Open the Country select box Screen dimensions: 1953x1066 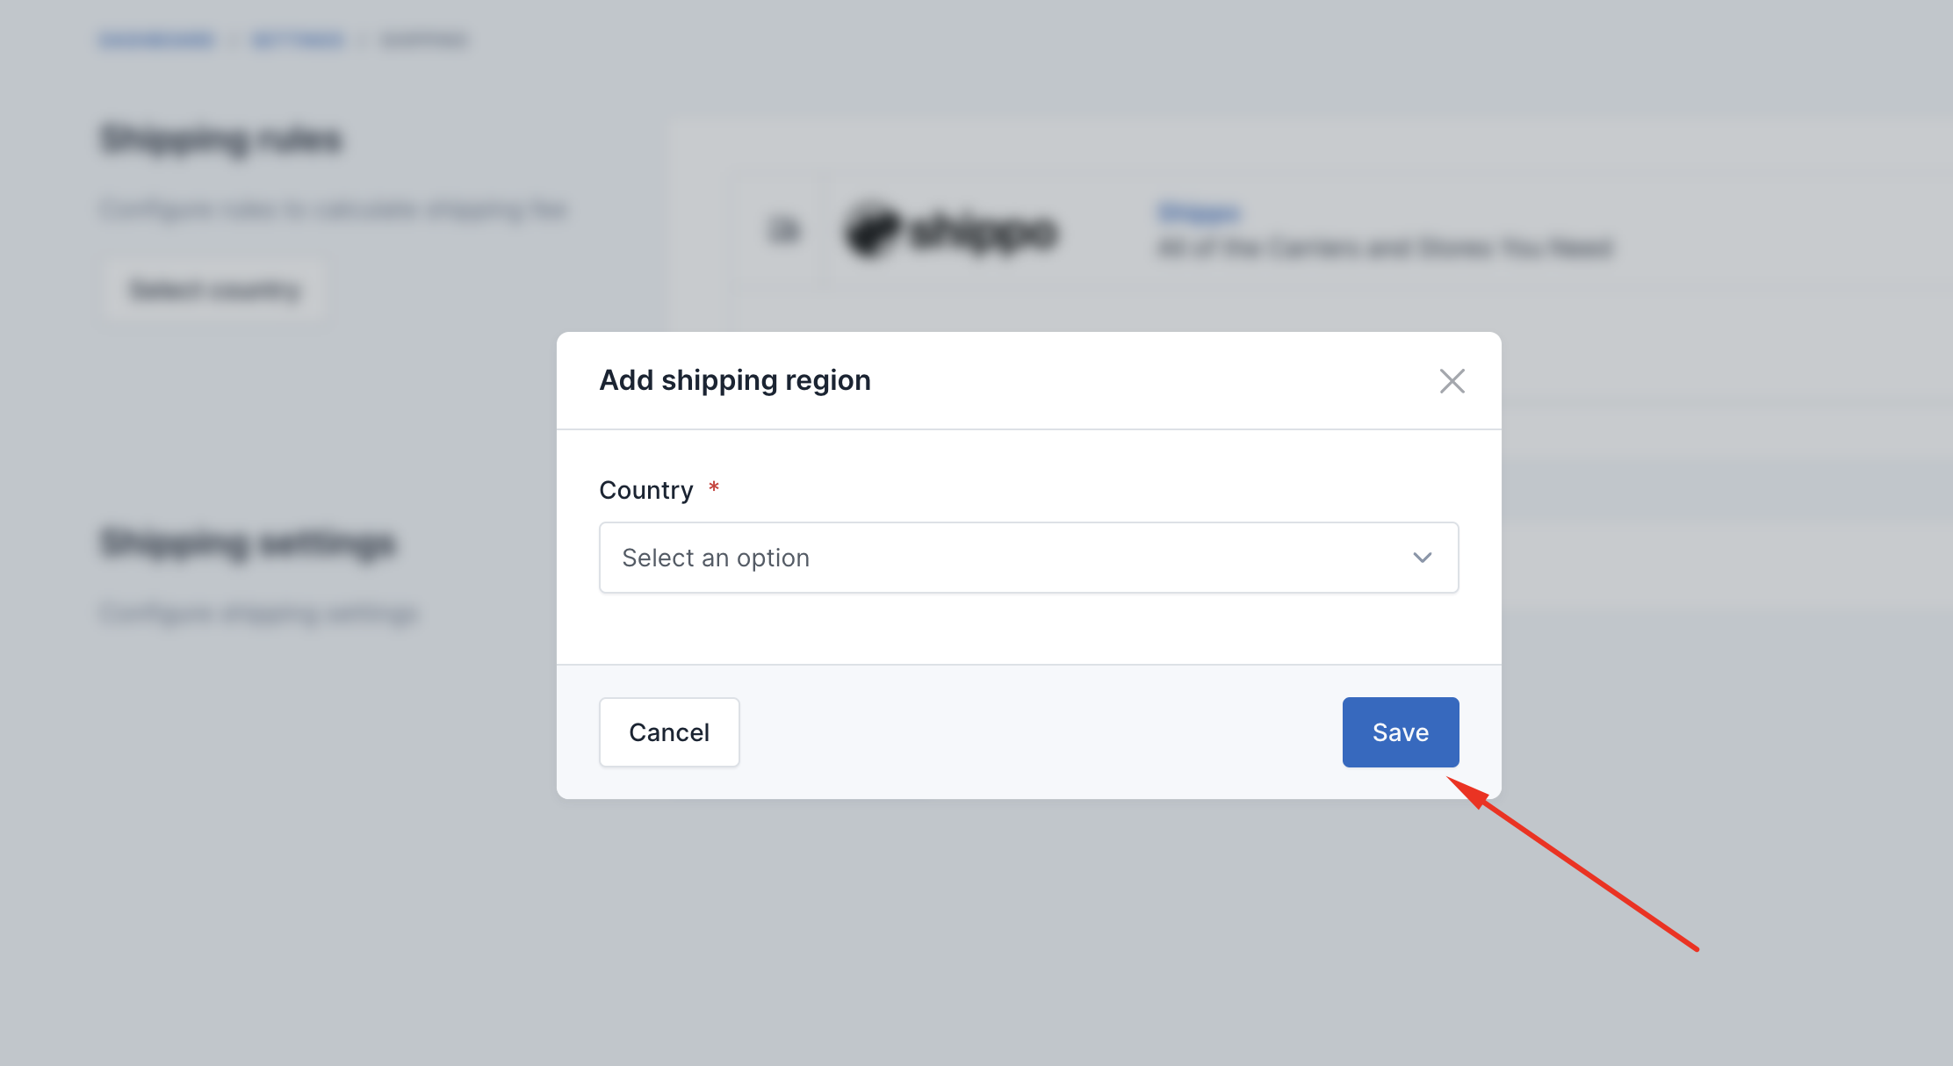[x=1028, y=558]
